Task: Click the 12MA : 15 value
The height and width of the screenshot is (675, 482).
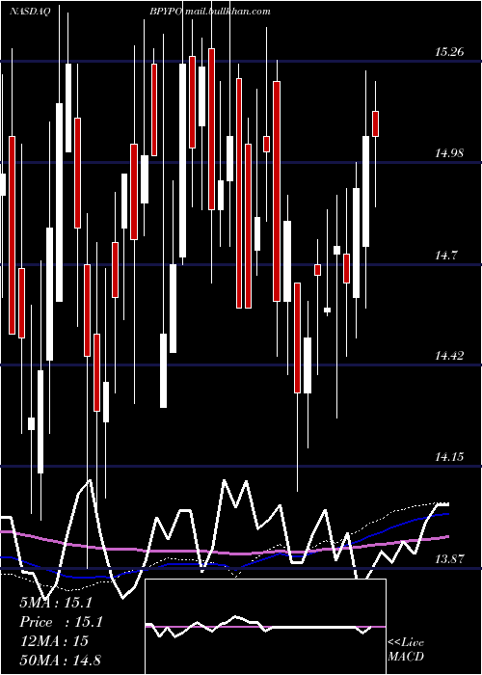Action: (54, 641)
